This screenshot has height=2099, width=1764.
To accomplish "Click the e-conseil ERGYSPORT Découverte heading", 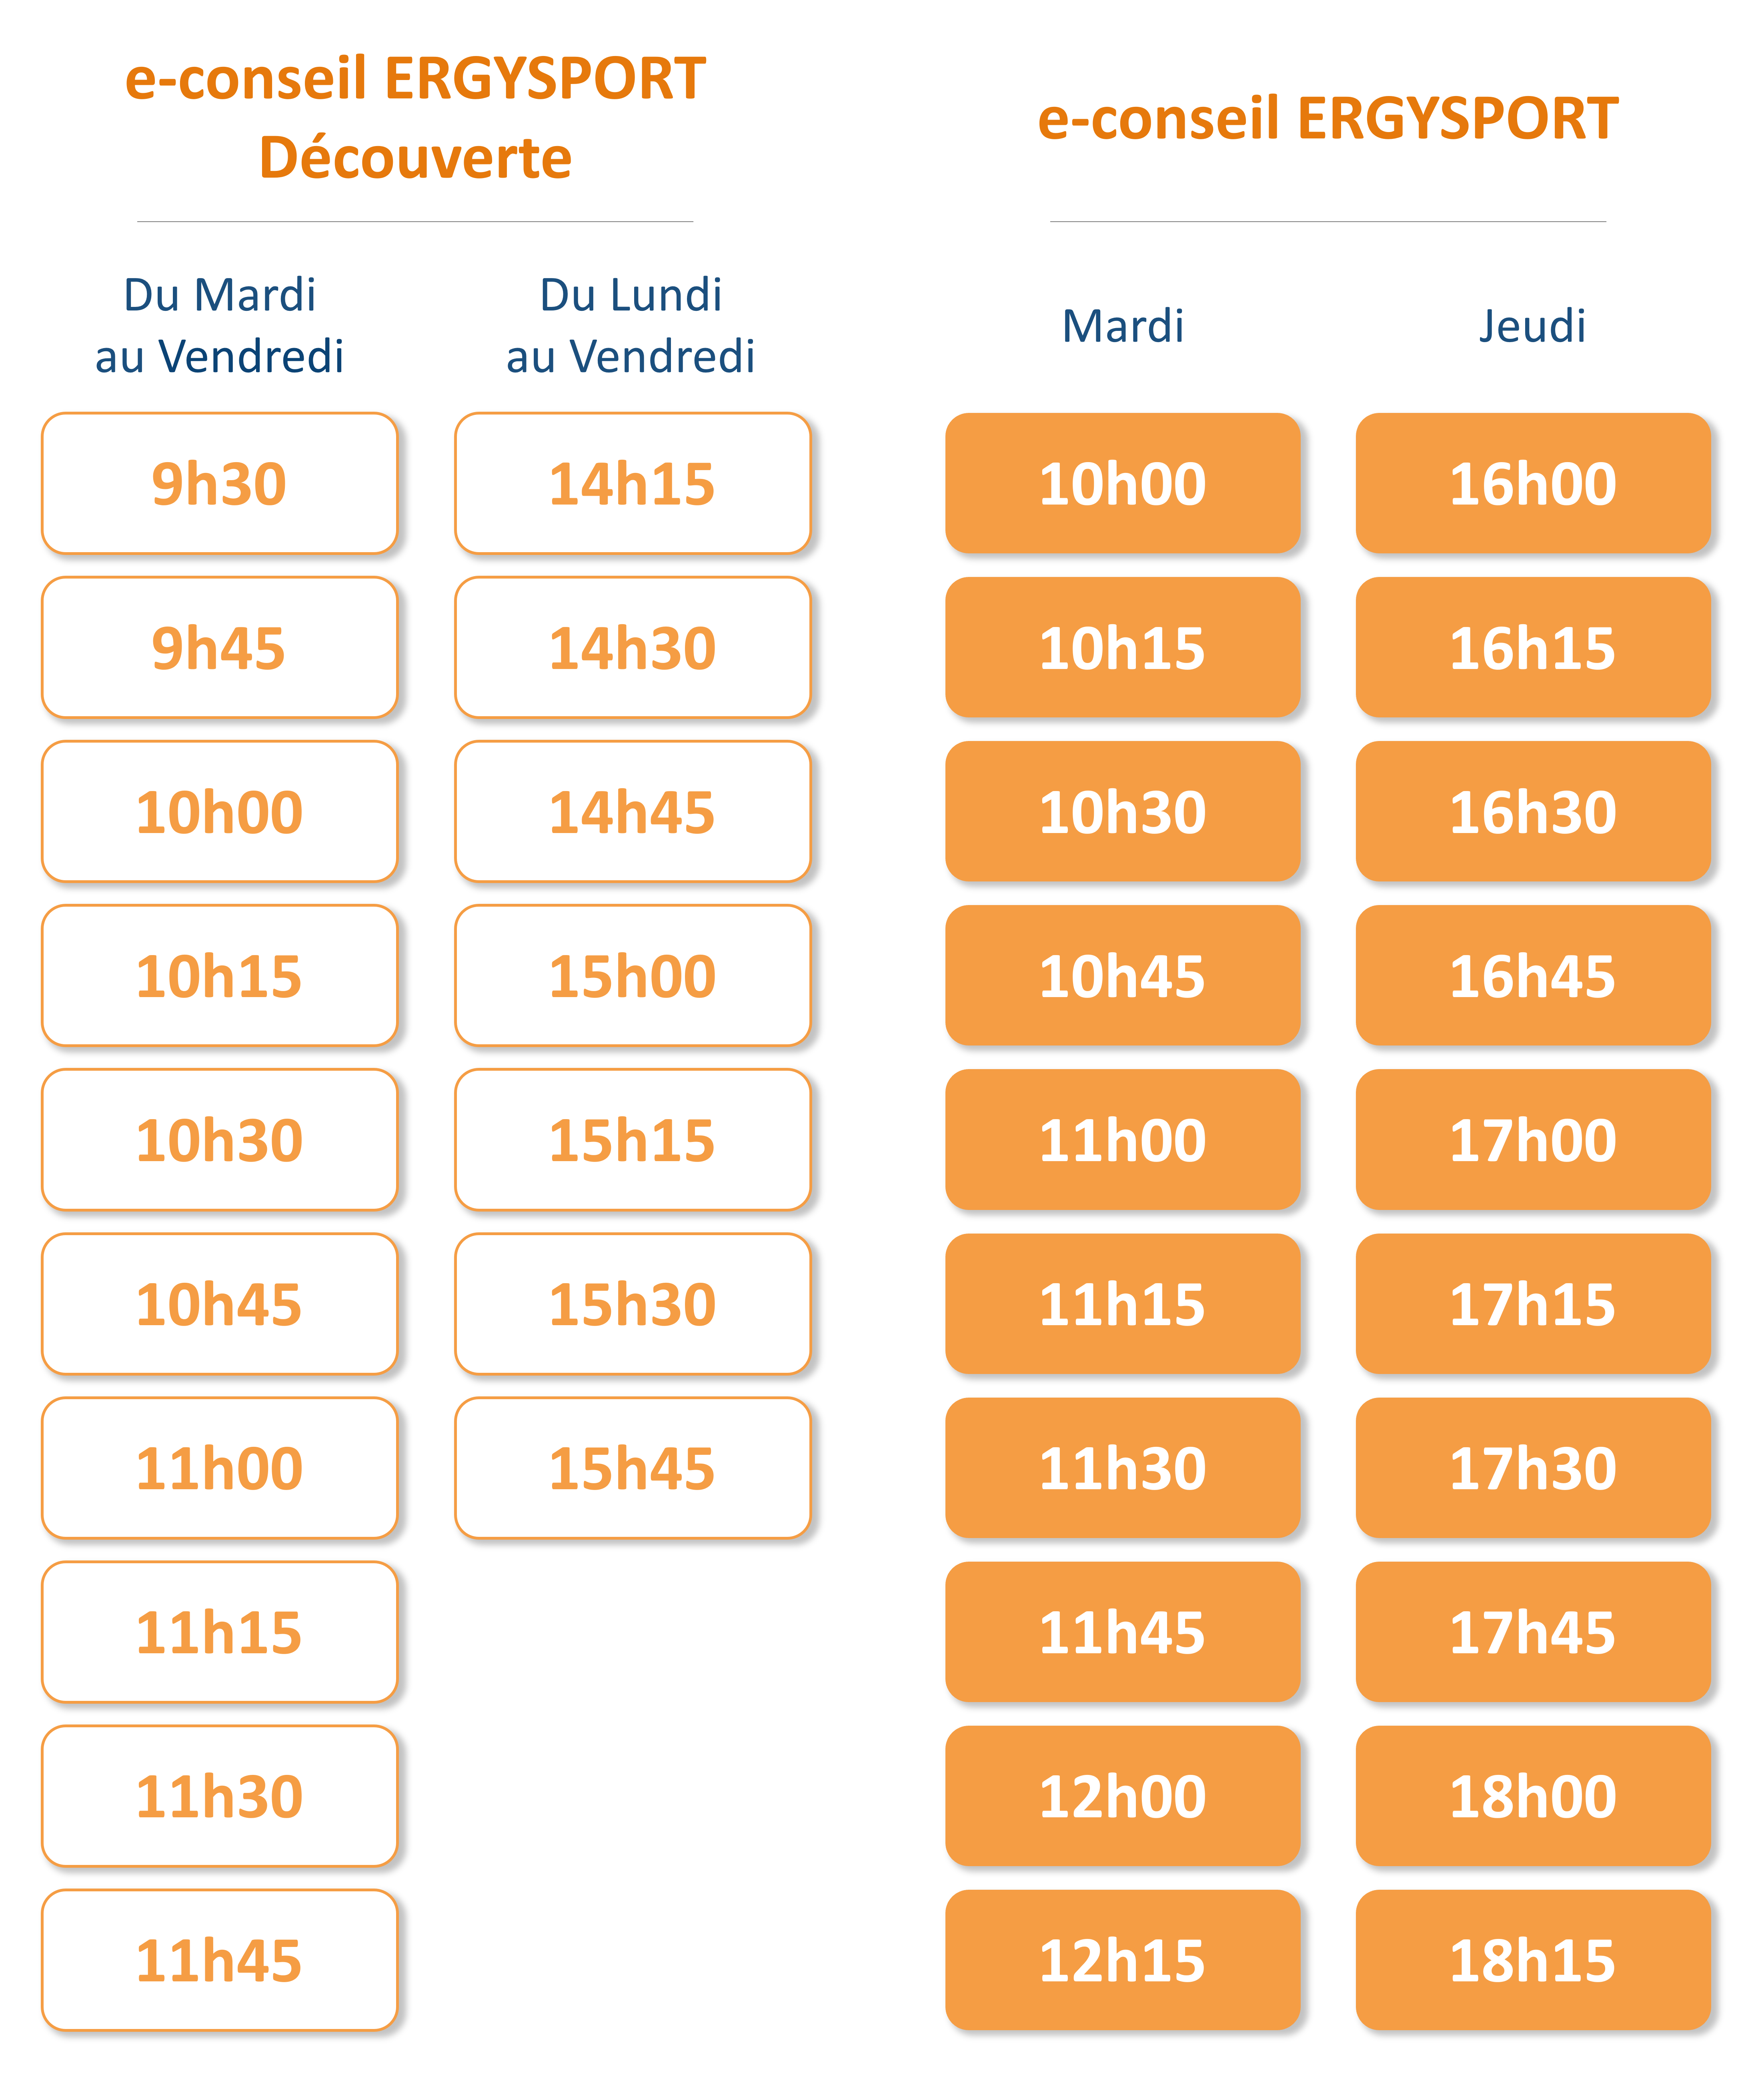I will click(x=415, y=118).
